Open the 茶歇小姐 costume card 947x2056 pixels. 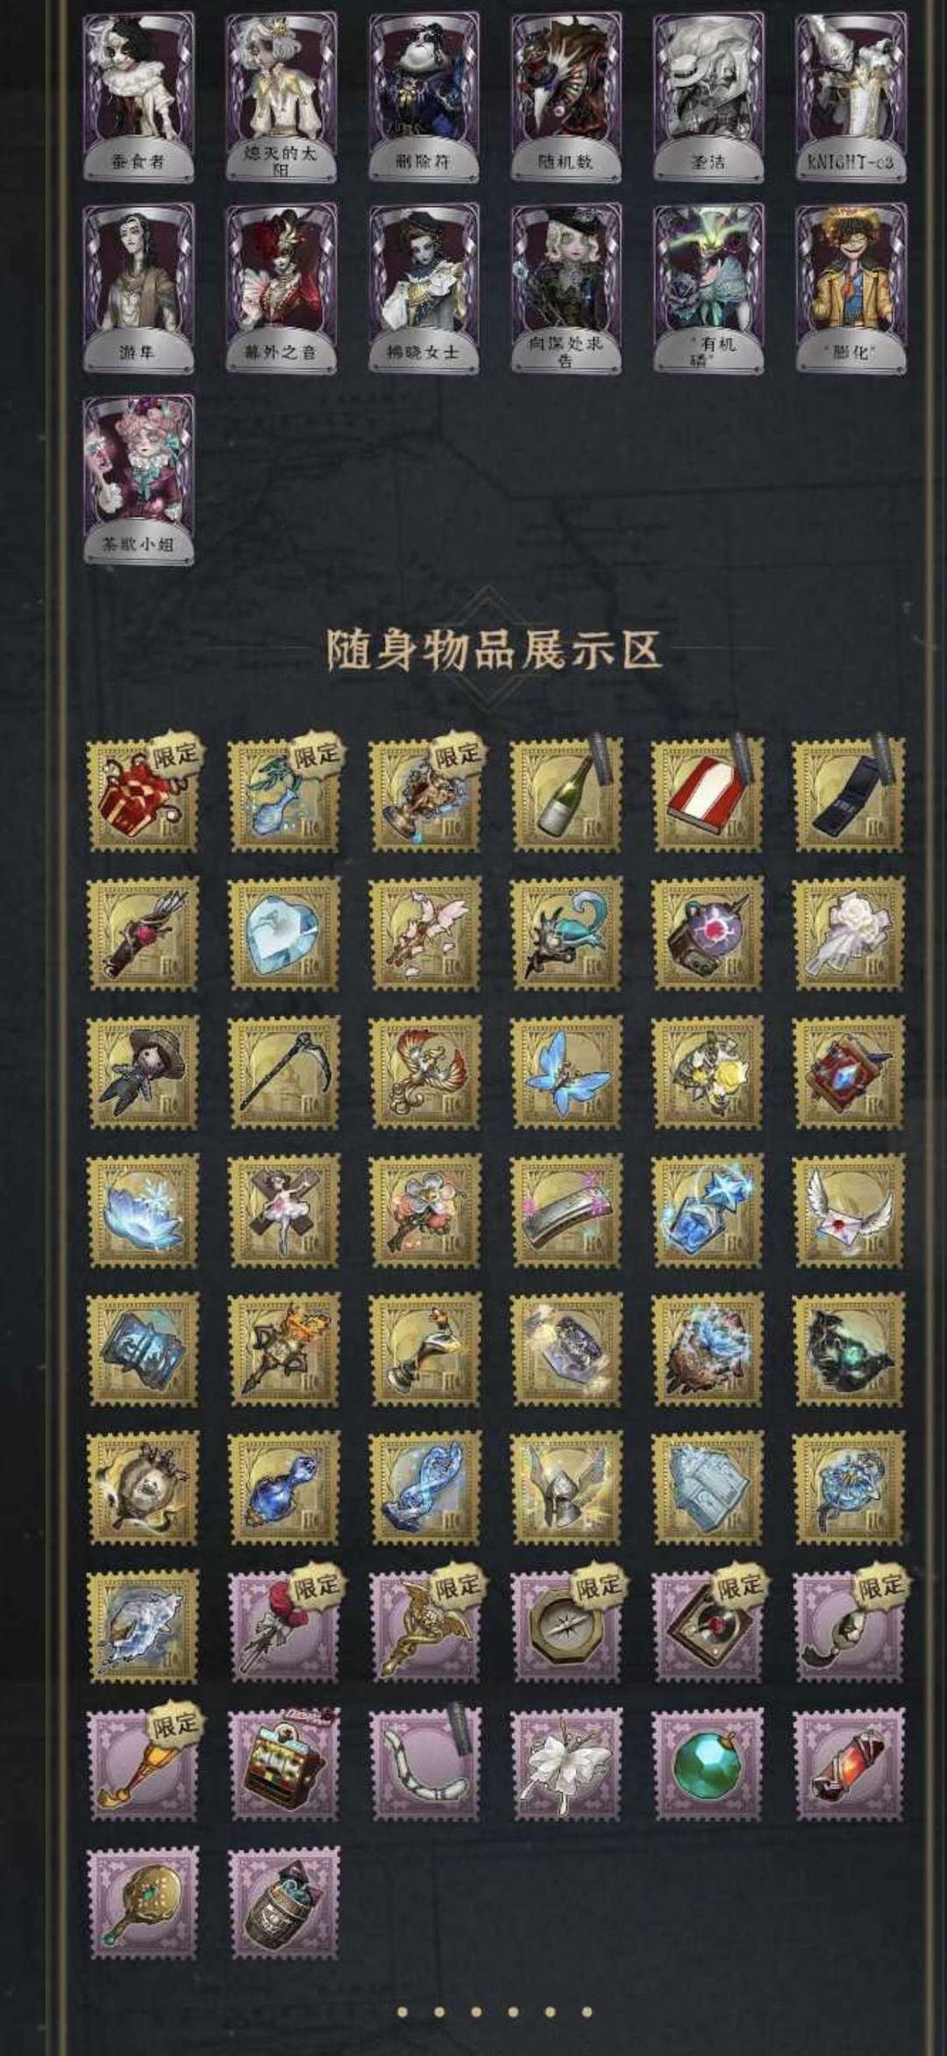pyautogui.click(x=139, y=480)
